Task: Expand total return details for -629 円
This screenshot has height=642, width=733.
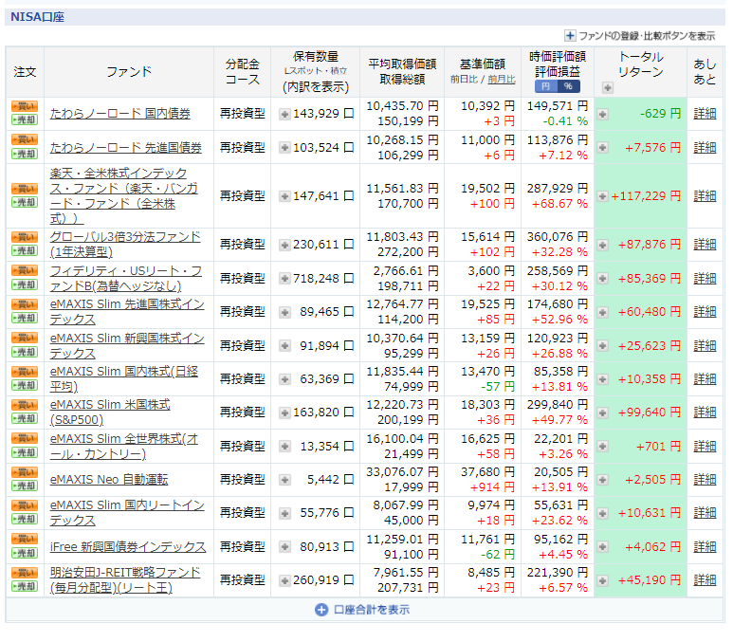Action: (602, 114)
